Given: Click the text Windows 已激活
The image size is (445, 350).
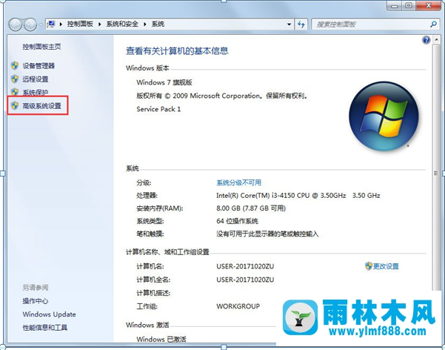Looking at the screenshot, I should click(x=161, y=339).
